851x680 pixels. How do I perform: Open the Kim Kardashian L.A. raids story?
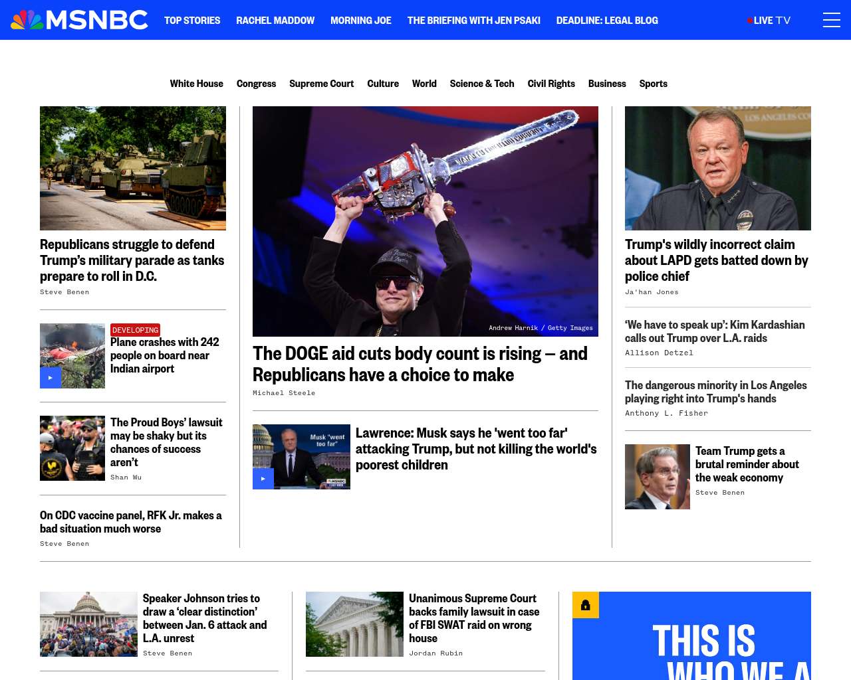pyautogui.click(x=715, y=331)
